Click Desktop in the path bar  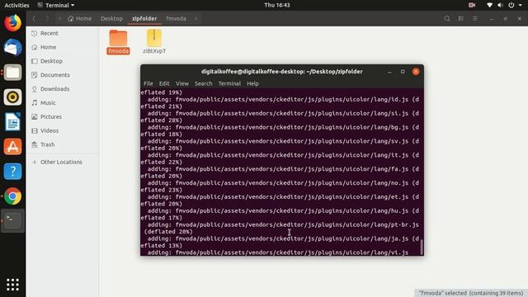coord(112,18)
